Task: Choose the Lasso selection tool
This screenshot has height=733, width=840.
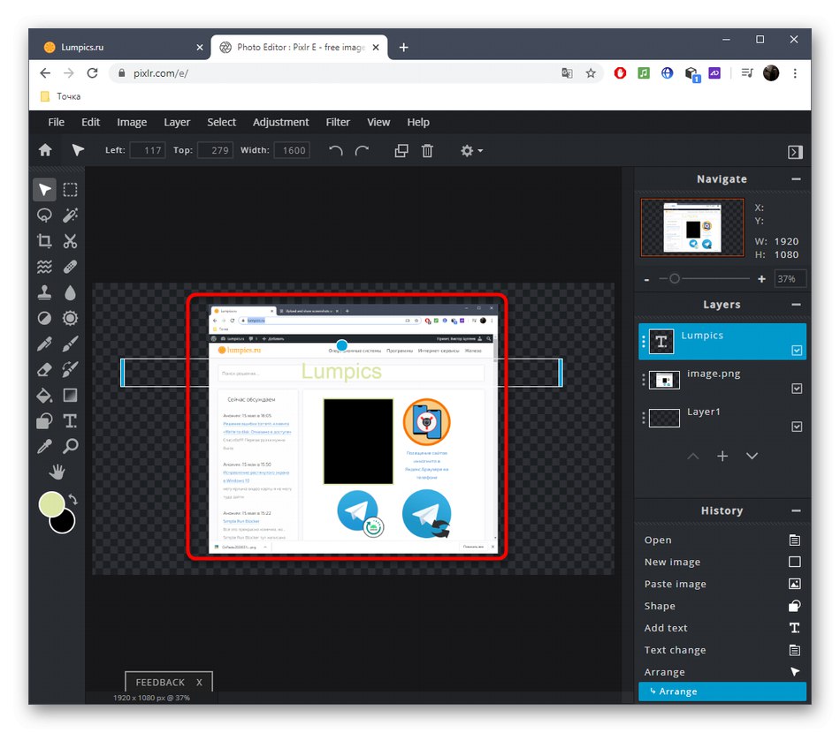Action: tap(44, 215)
